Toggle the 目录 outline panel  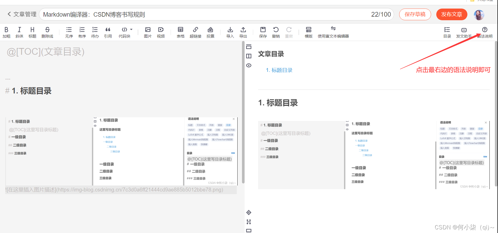[447, 32]
